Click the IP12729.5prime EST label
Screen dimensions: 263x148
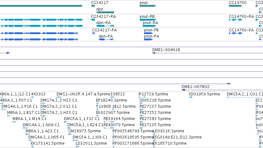coord(153,94)
